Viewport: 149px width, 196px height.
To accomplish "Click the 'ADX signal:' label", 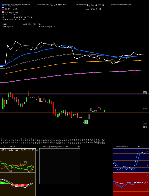I will pos(7,27).
